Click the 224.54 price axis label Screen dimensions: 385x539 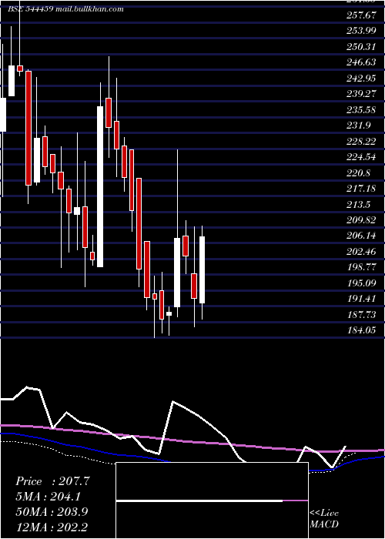pos(361,157)
